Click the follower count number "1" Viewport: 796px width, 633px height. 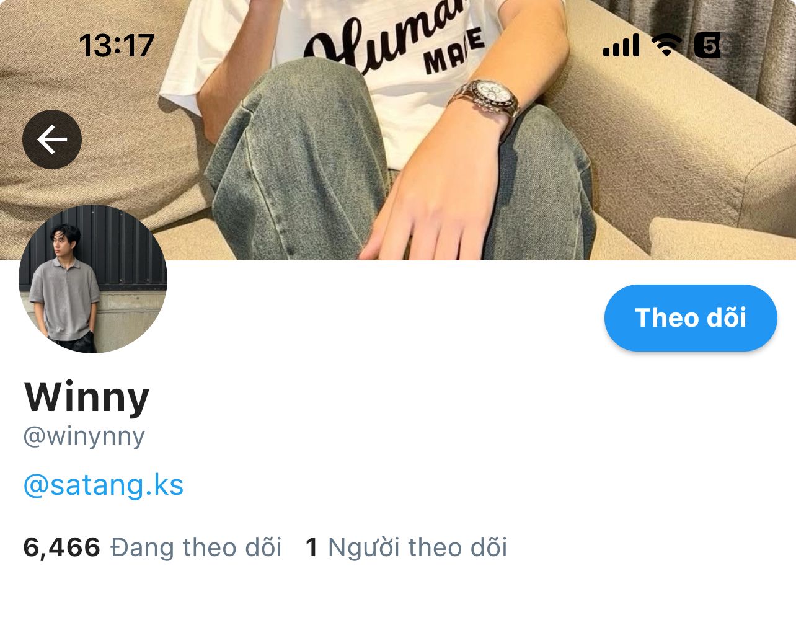(x=312, y=547)
